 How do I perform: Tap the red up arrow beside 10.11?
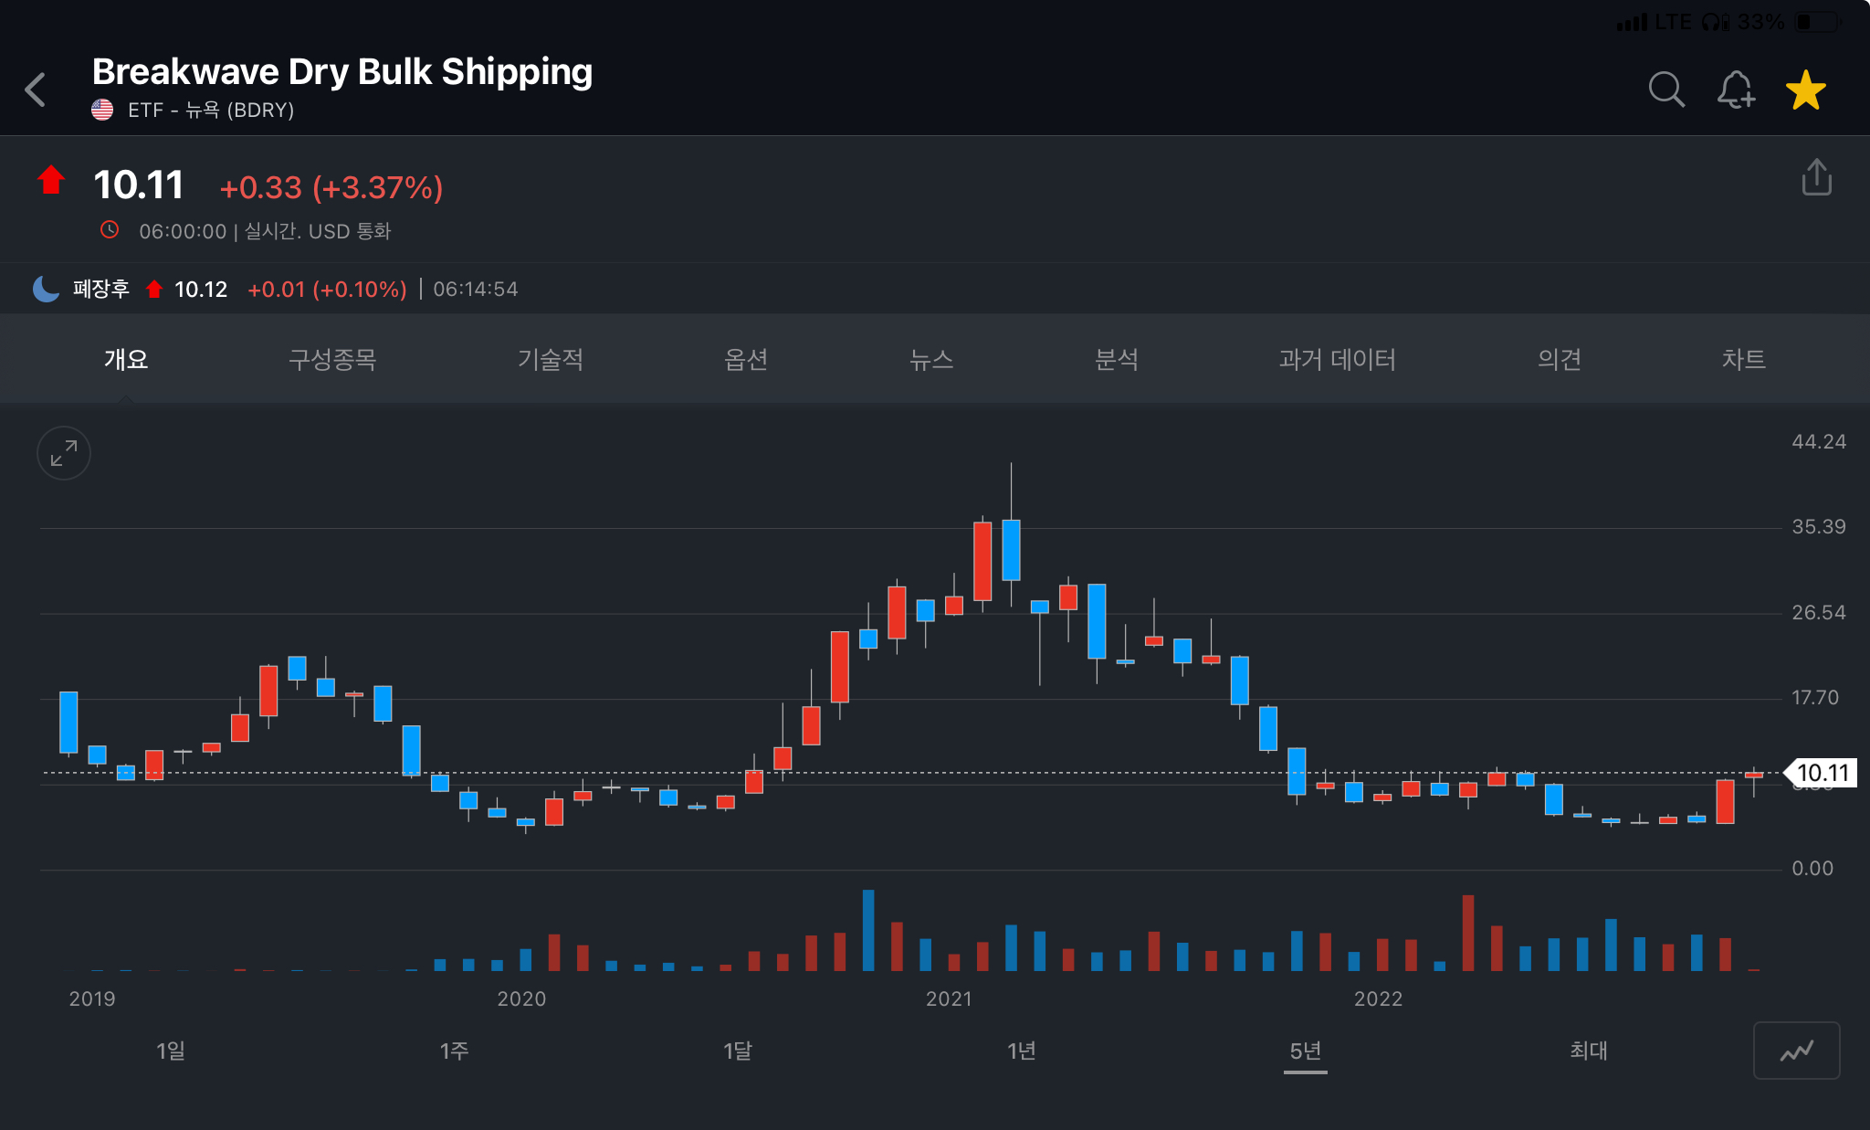pyautogui.click(x=51, y=180)
